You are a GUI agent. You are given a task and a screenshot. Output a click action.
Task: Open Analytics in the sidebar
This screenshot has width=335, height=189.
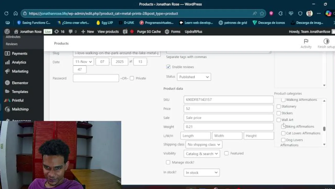pos(19,62)
